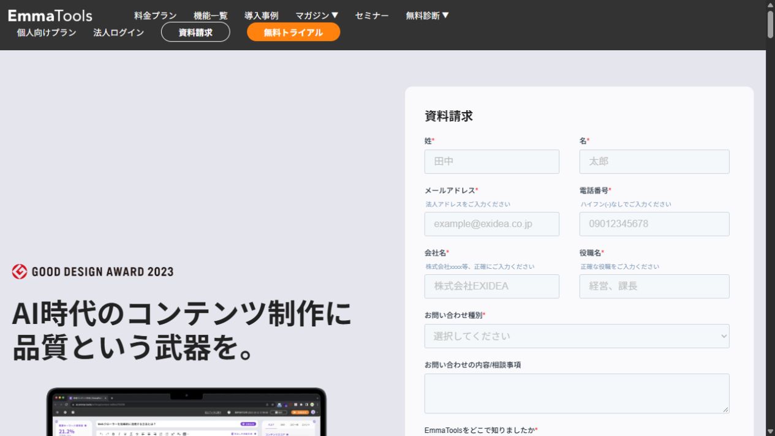The height and width of the screenshot is (436, 775).
Task: Click the page vertical scrollbar thumb
Action: tap(770, 24)
